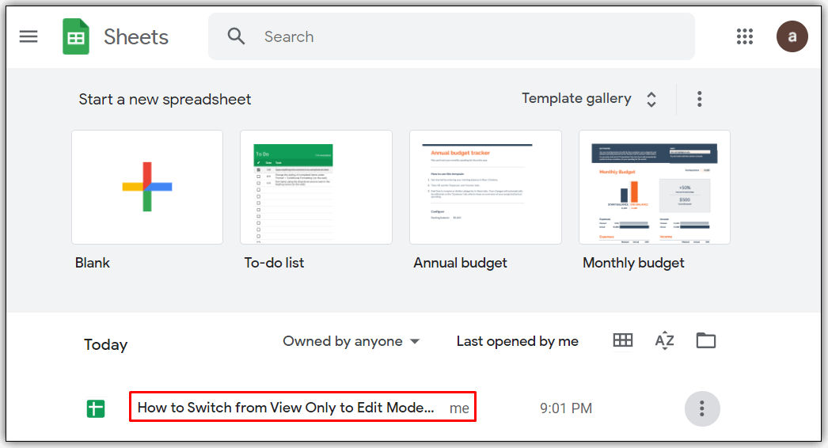
Task: Click the spreadsheet file type icon
Action: (x=95, y=408)
